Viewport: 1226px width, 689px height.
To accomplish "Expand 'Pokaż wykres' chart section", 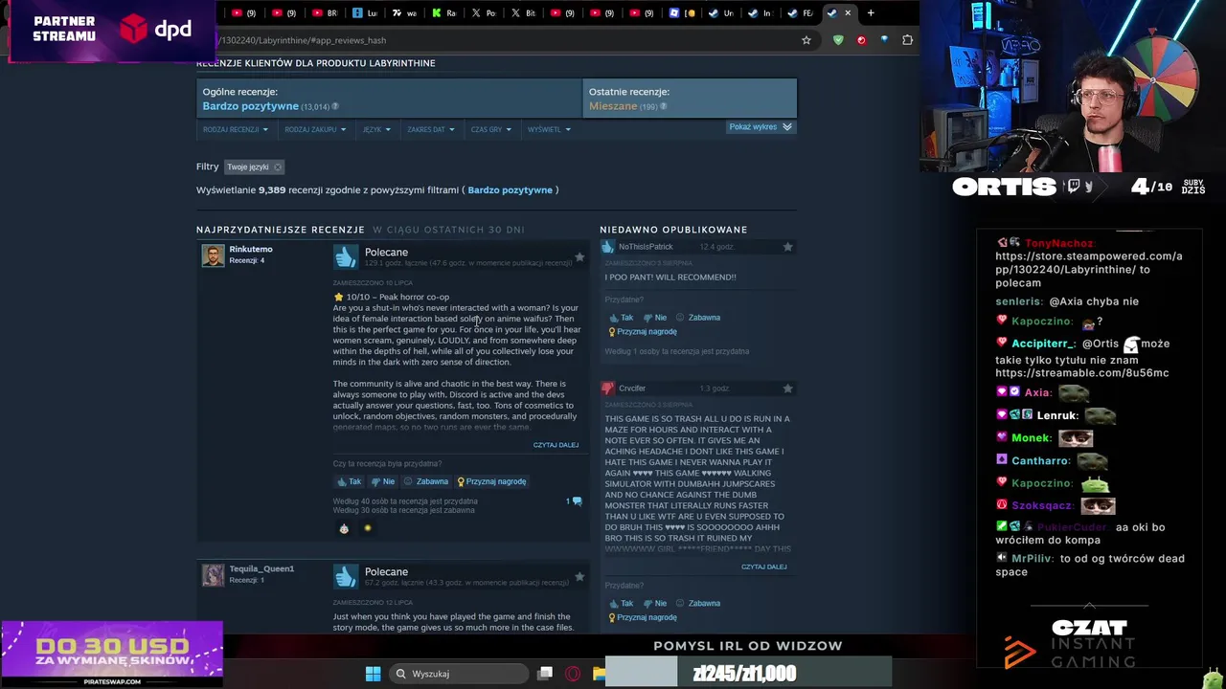I will (x=761, y=126).
